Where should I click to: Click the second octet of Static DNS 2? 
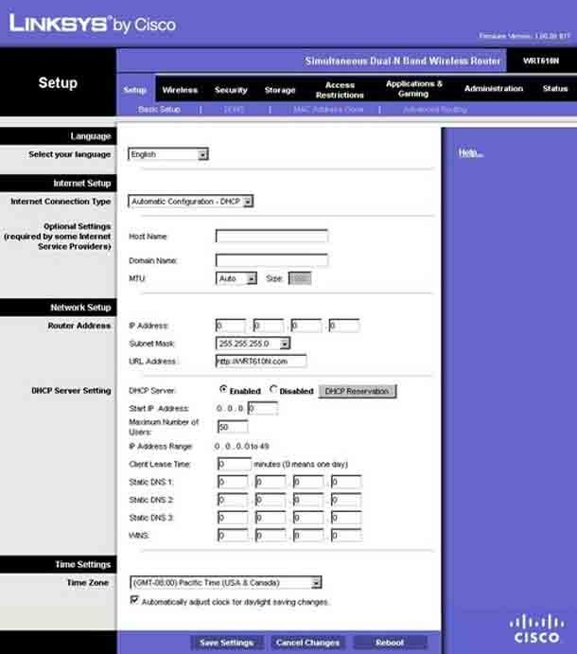pyautogui.click(x=271, y=500)
